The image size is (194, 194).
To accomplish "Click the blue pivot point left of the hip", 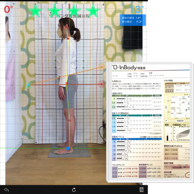I will click(x=29, y=85).
